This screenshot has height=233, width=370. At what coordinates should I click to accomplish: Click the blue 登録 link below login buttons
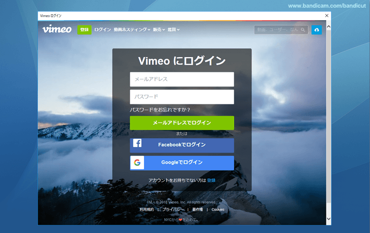click(x=211, y=180)
